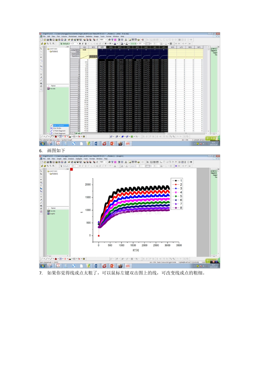Screen dimensions: 259x367
Task: Click the PowerPoint icon in the lower taskbar
Action: pyautogui.click(x=112, y=266)
